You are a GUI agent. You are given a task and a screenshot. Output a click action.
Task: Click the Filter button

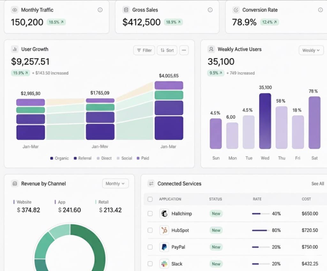point(144,50)
